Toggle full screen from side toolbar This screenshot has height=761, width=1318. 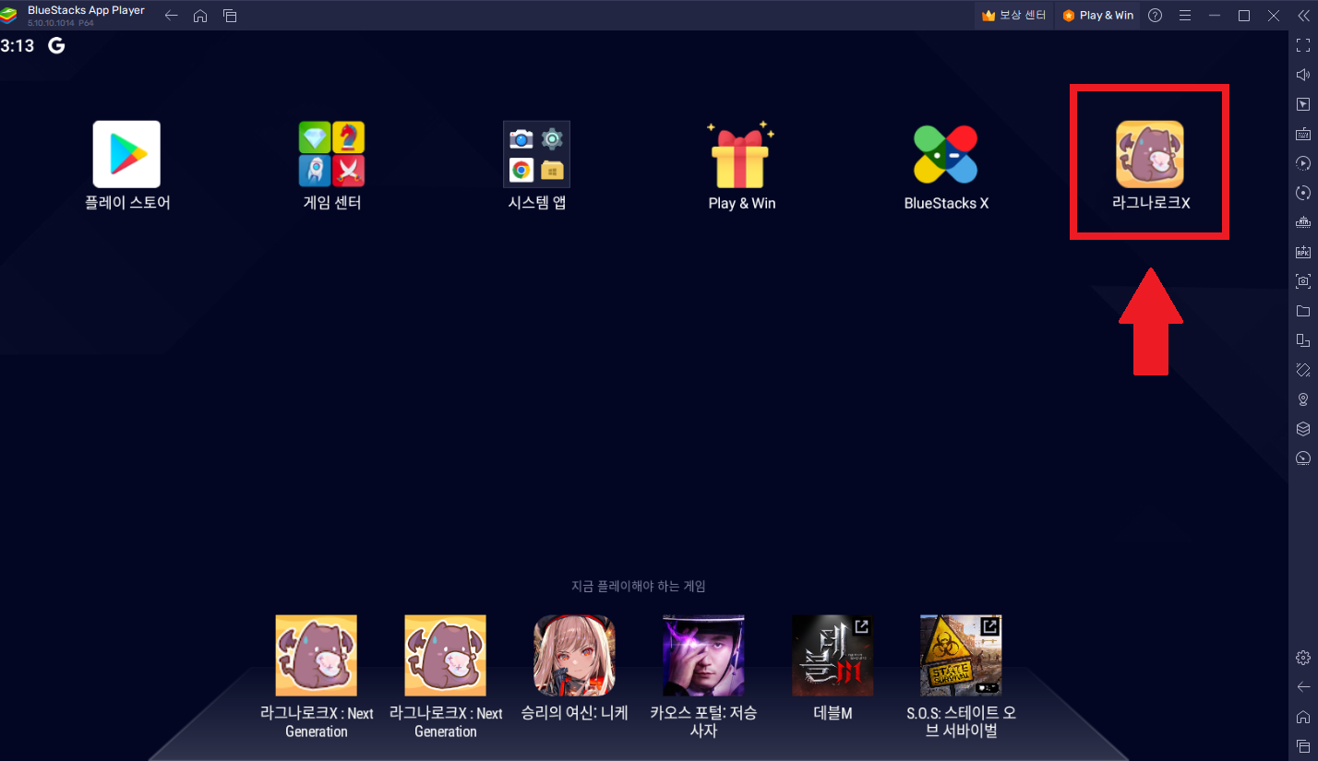[x=1303, y=45]
